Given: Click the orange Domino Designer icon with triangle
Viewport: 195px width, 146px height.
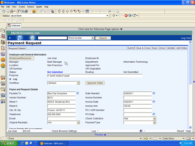Looking at the screenshot, I should (3, 66).
